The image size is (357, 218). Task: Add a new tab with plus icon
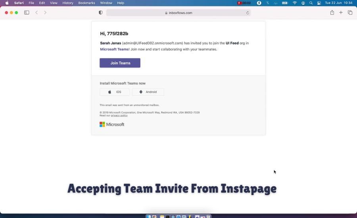(x=341, y=13)
